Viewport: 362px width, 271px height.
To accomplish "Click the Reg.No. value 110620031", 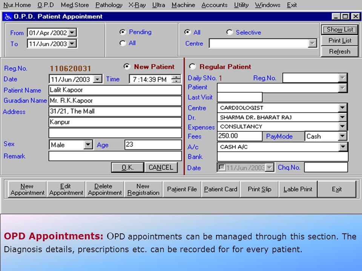I will 70,69.
